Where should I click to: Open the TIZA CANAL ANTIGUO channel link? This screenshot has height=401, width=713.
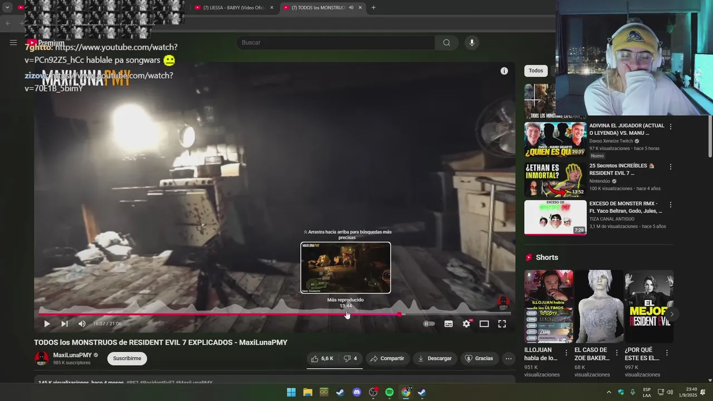click(612, 219)
